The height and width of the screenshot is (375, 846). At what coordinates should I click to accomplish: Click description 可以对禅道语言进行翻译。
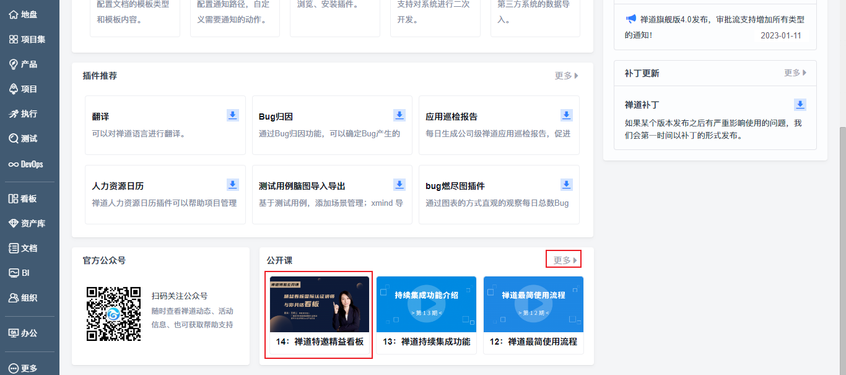tap(139, 133)
